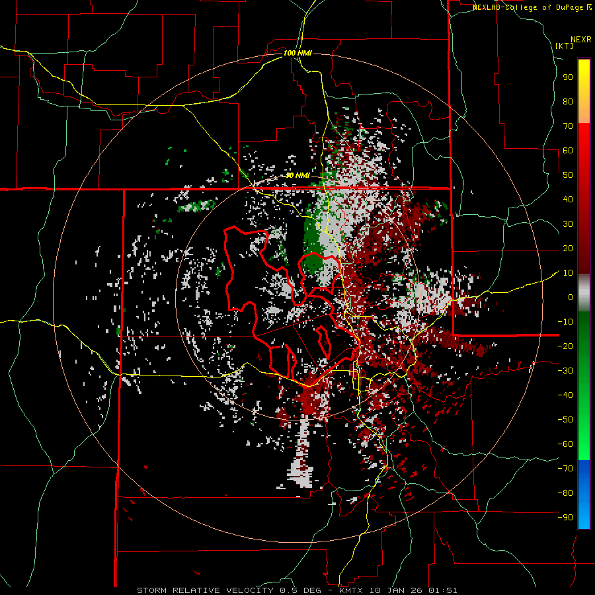Click the 100 NMI range ring label
This screenshot has width=595, height=595.
(297, 53)
